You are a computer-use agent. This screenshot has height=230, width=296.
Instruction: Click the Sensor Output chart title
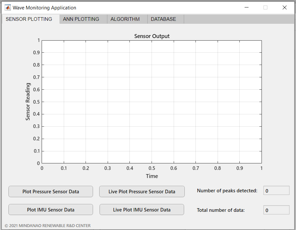[x=152, y=36]
